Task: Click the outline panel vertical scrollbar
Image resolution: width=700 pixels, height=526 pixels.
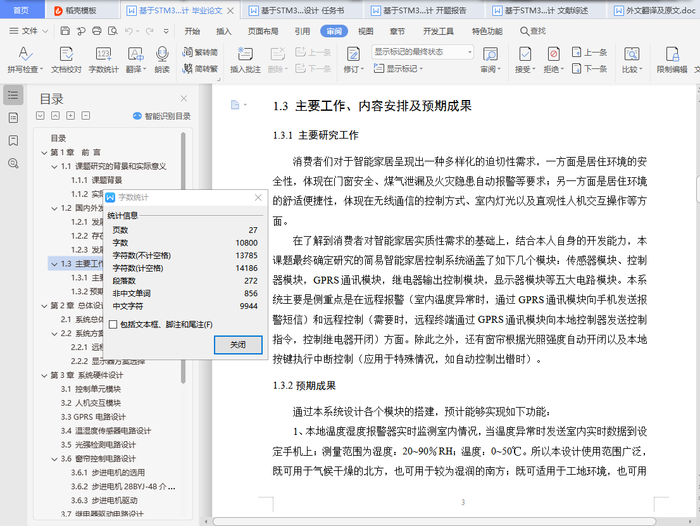Action: click(183, 257)
